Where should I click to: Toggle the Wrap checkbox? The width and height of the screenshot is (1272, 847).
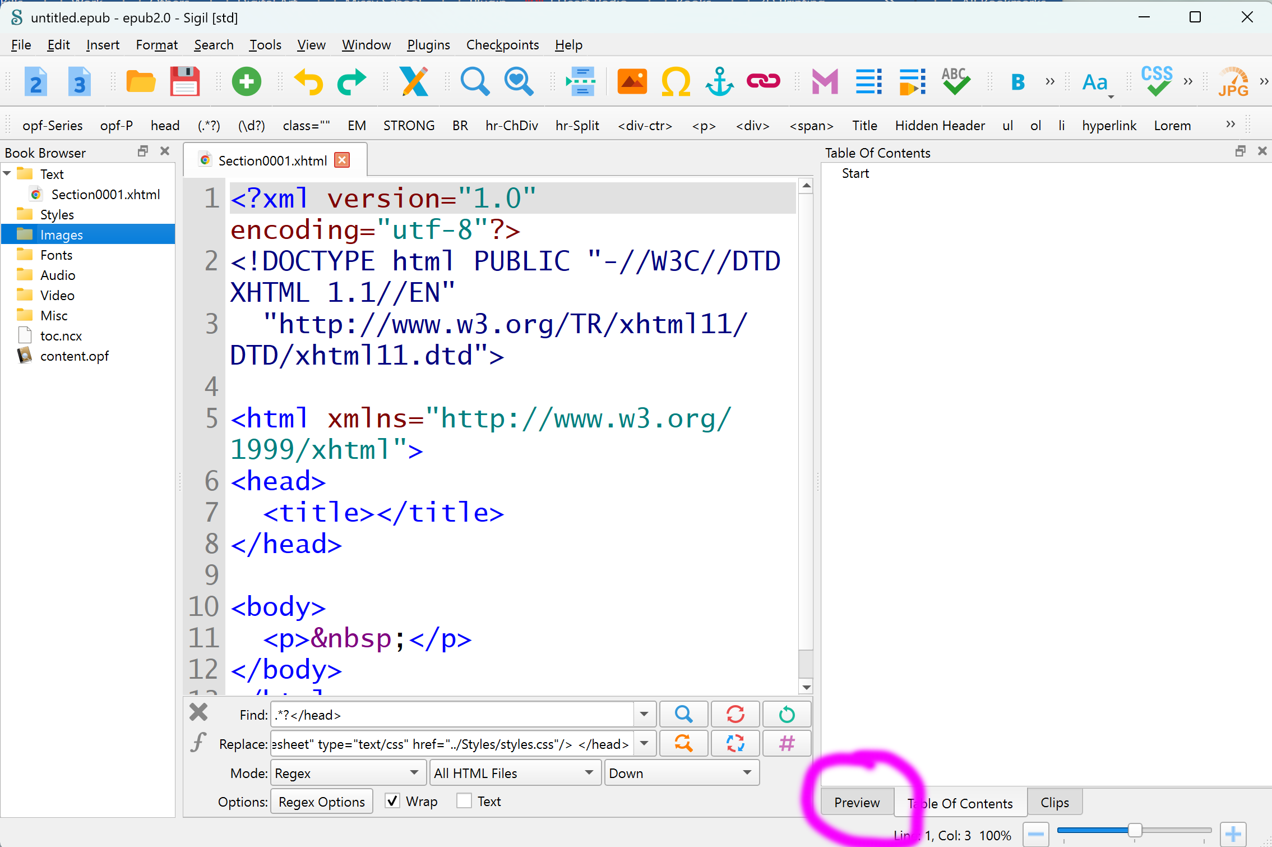tap(392, 801)
